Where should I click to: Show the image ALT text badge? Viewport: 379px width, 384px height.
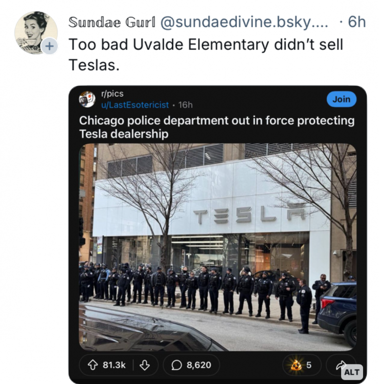click(351, 372)
